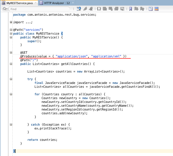Toggle bookmark with the blue bookmark icon
173x156 pixels.
tap(130, 9)
